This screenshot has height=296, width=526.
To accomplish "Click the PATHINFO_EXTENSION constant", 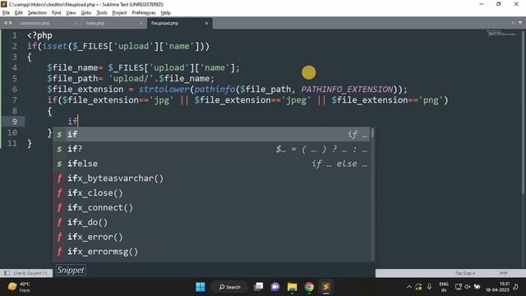I will tap(347, 90).
